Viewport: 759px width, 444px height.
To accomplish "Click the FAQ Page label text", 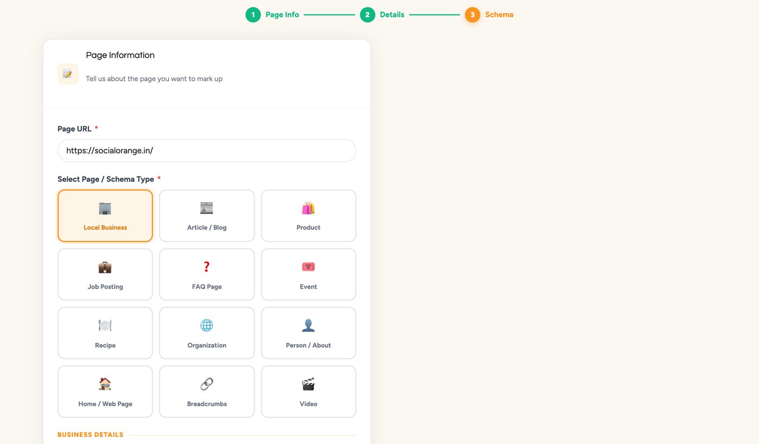I will pos(207,287).
